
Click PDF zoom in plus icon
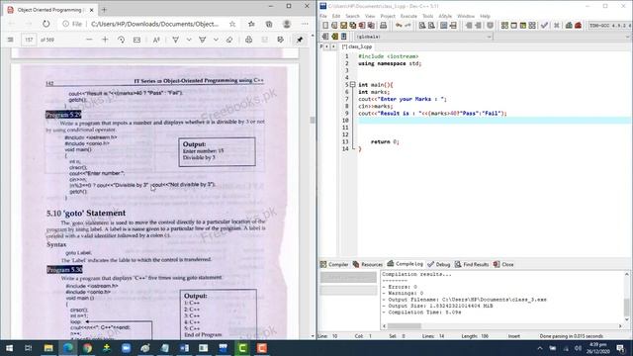[x=105, y=40]
